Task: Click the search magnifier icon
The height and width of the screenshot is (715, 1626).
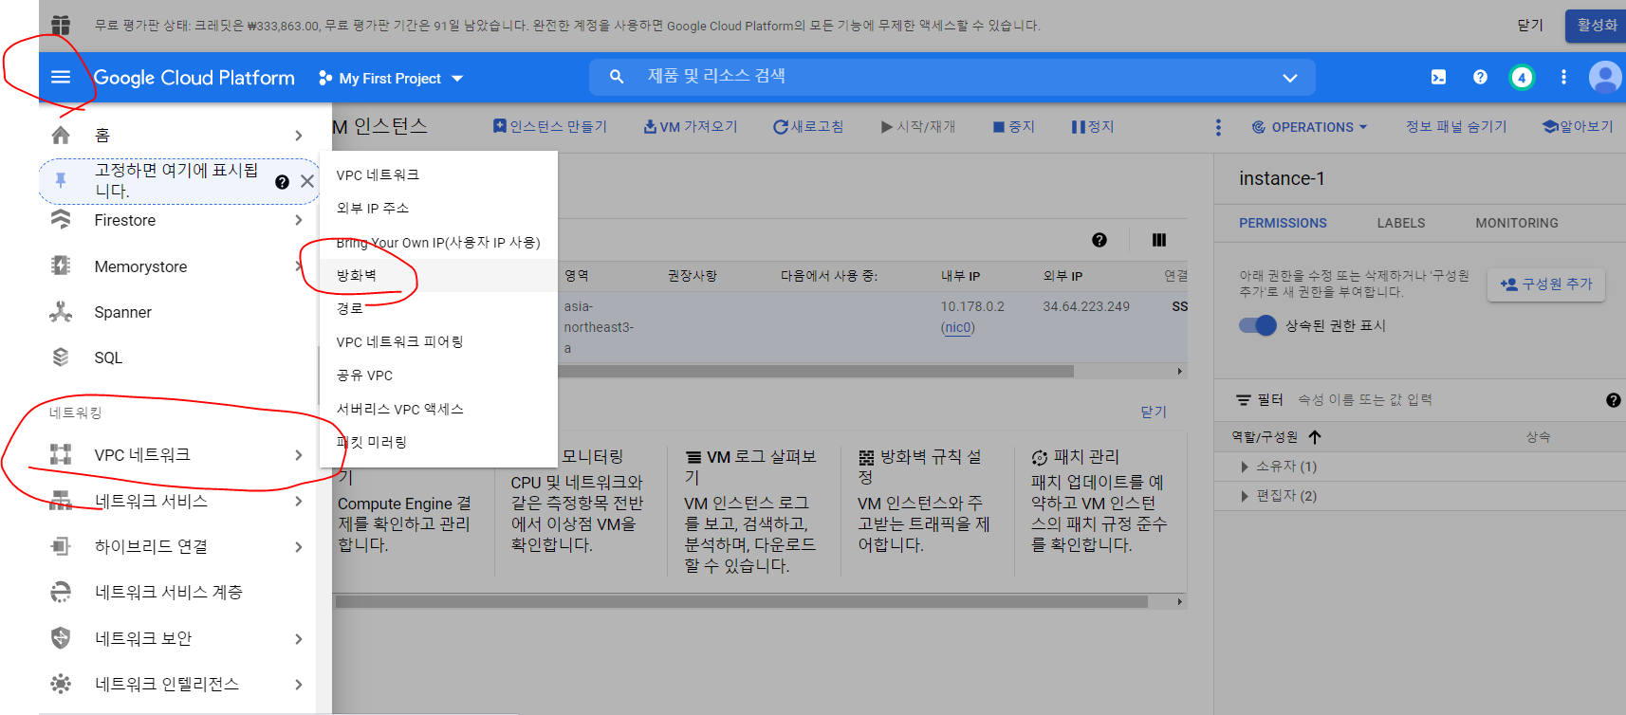Action: [x=617, y=76]
